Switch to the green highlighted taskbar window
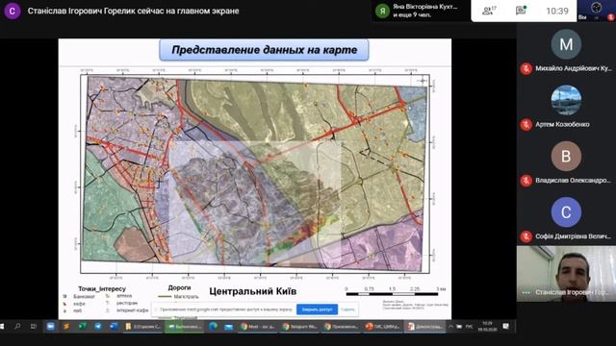The image size is (616, 346). coord(184,327)
